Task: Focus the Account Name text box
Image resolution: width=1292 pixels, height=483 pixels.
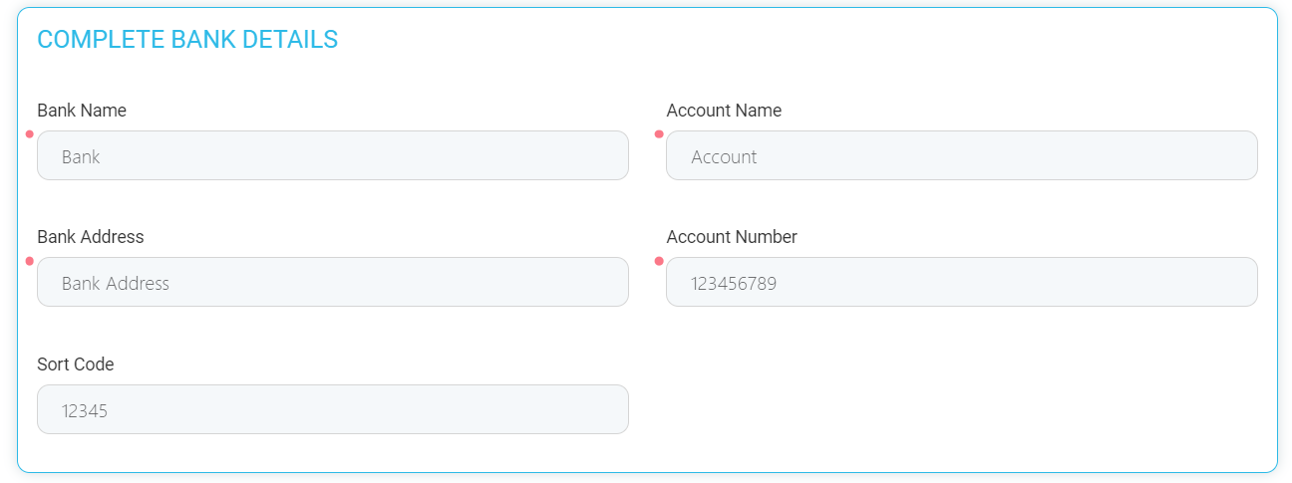Action: [x=961, y=155]
